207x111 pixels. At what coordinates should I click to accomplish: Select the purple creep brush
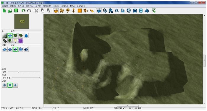pyautogui.click(x=21, y=41)
